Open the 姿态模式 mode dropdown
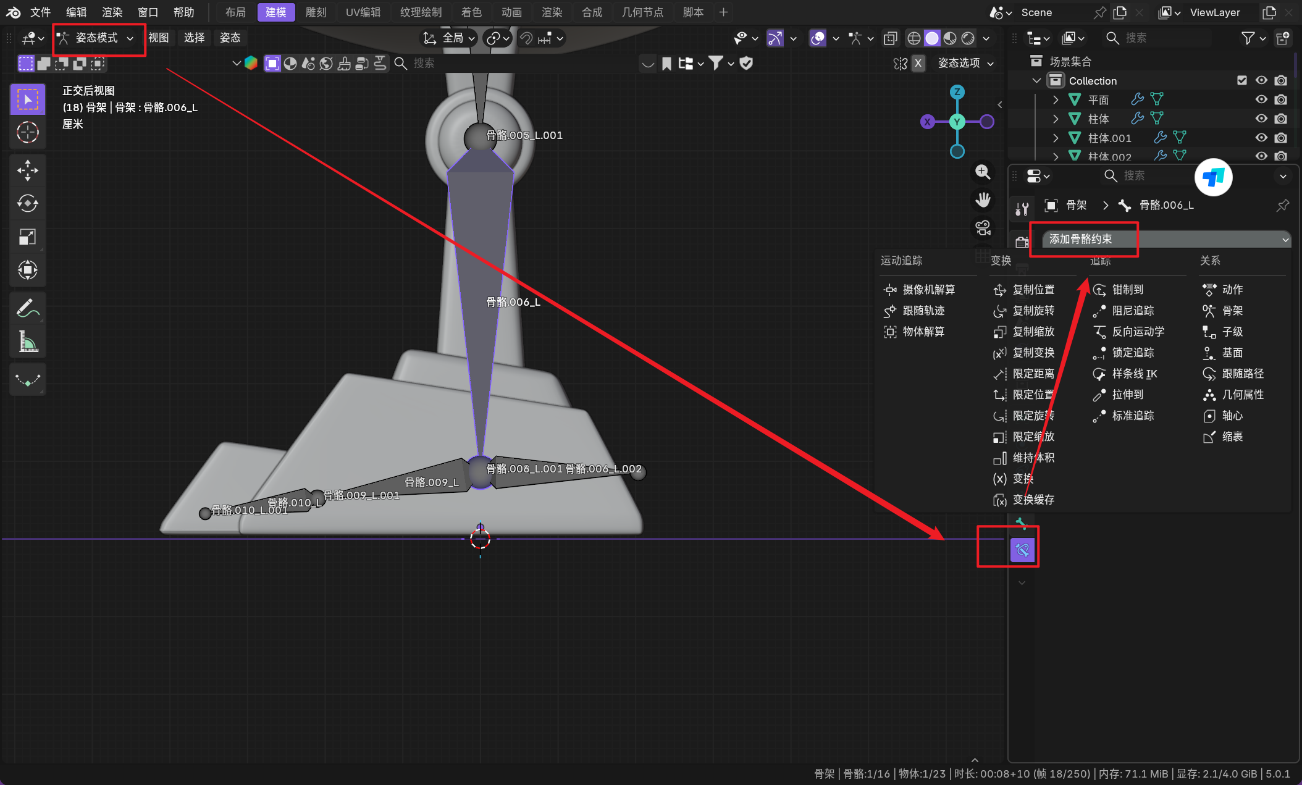Image resolution: width=1302 pixels, height=785 pixels. tap(96, 38)
